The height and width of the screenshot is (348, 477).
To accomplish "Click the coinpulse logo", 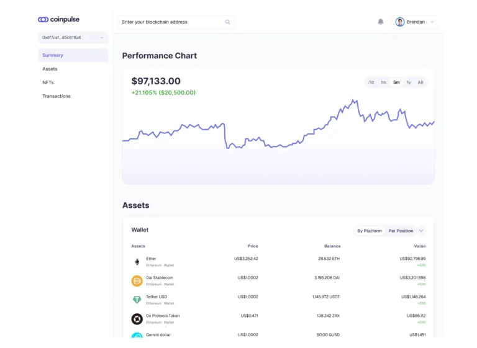I will (58, 19).
